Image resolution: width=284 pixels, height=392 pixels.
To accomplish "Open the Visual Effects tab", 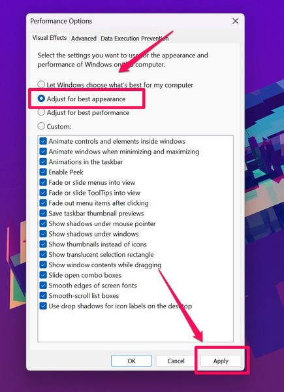I will pos(50,38).
